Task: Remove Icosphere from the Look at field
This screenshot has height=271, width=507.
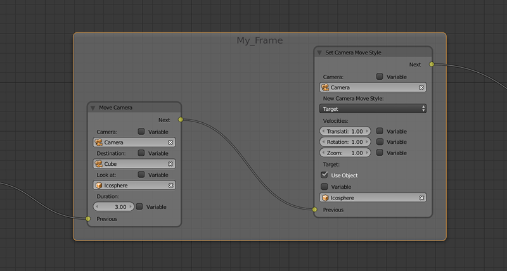Action: coord(170,186)
